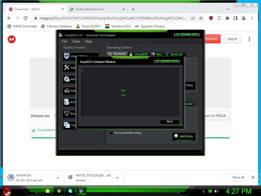The height and width of the screenshot is (196, 261).
Task: Click the MEGA Log in button
Action: pyautogui.click(x=232, y=39)
